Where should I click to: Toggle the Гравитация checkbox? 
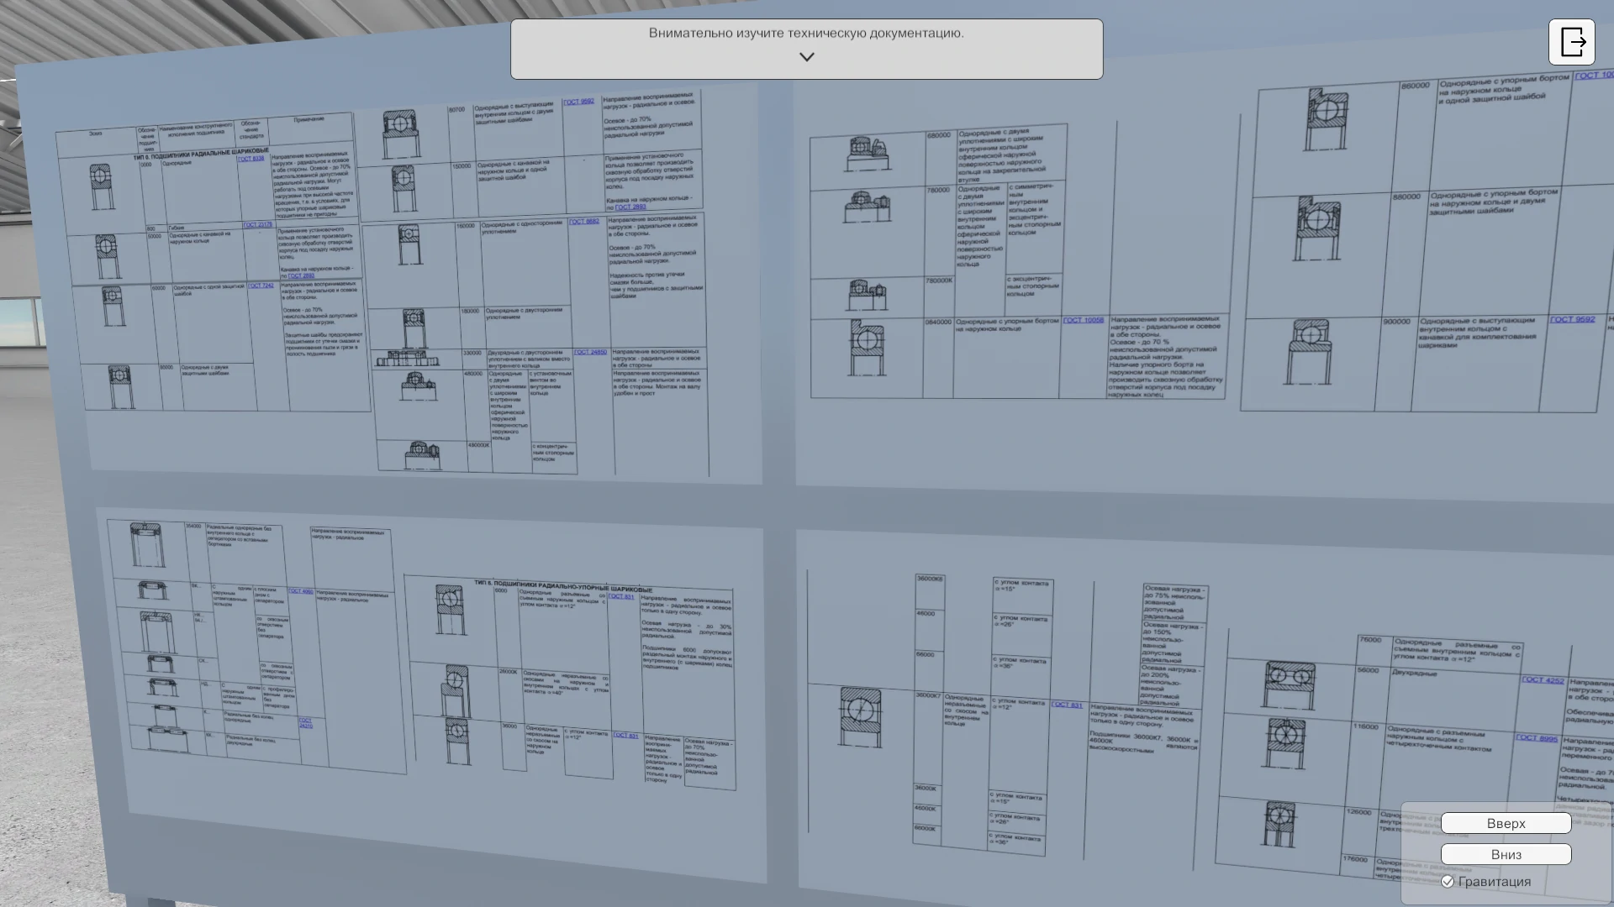1448,882
